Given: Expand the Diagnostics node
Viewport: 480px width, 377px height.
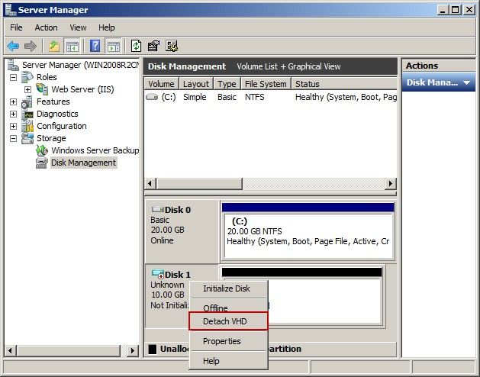Looking at the screenshot, I should pos(13,114).
